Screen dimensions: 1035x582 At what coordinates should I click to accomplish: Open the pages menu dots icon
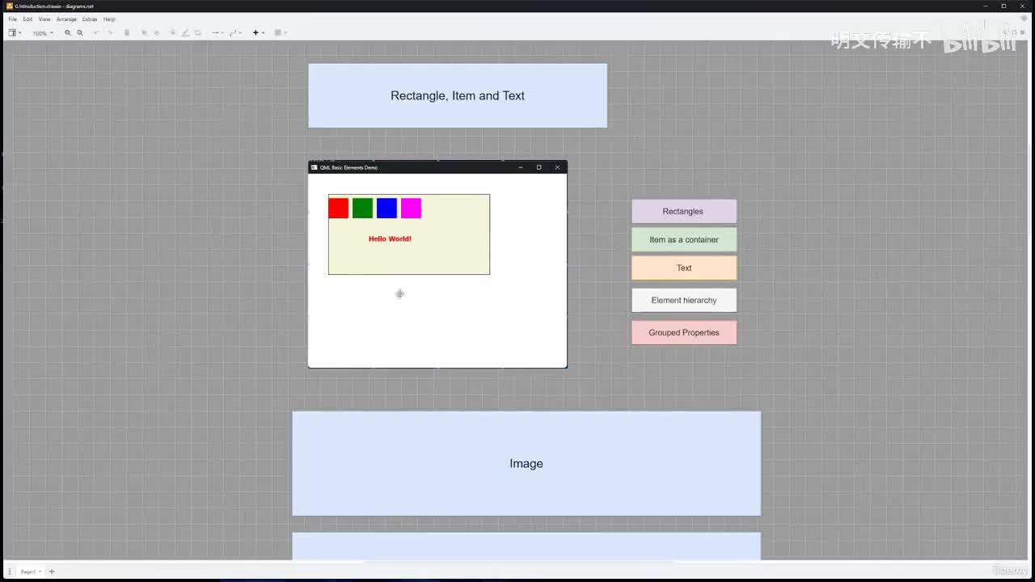[10, 571]
